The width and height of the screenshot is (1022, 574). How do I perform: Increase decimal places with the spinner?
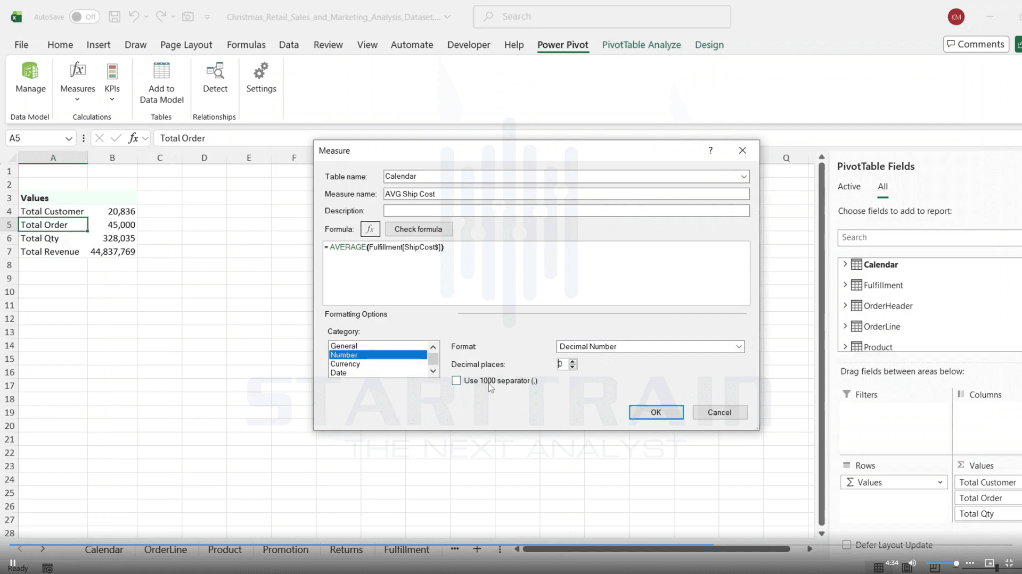pos(573,361)
